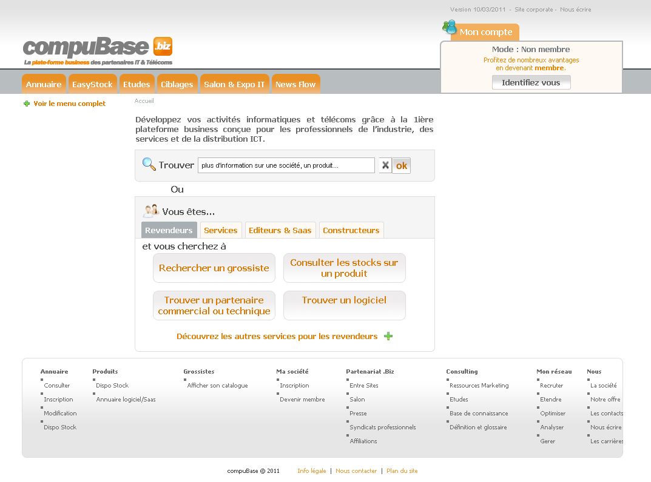Click the membre link in account box
Viewport: 651px width, 482px height.
coord(549,68)
